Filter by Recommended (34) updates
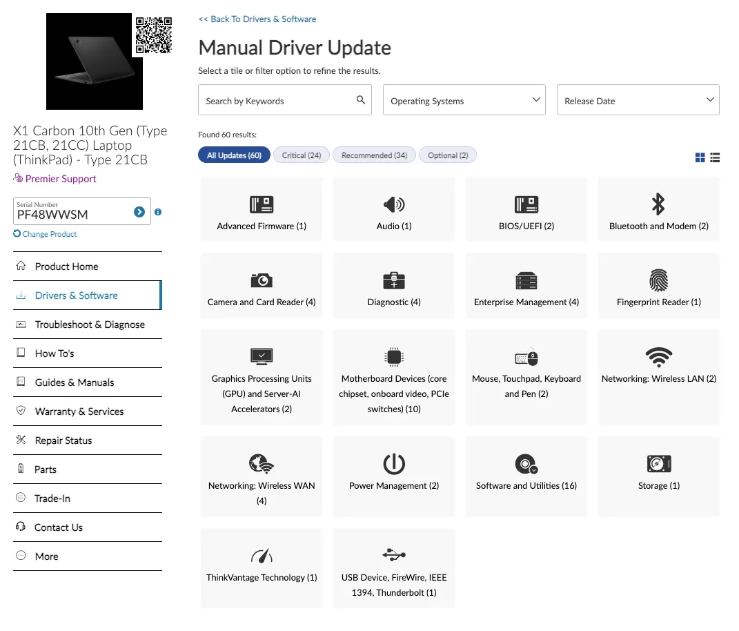Viewport: 739px width, 631px height. coord(374,155)
